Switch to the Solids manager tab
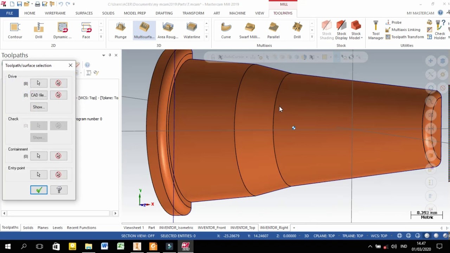 pyautogui.click(x=28, y=228)
